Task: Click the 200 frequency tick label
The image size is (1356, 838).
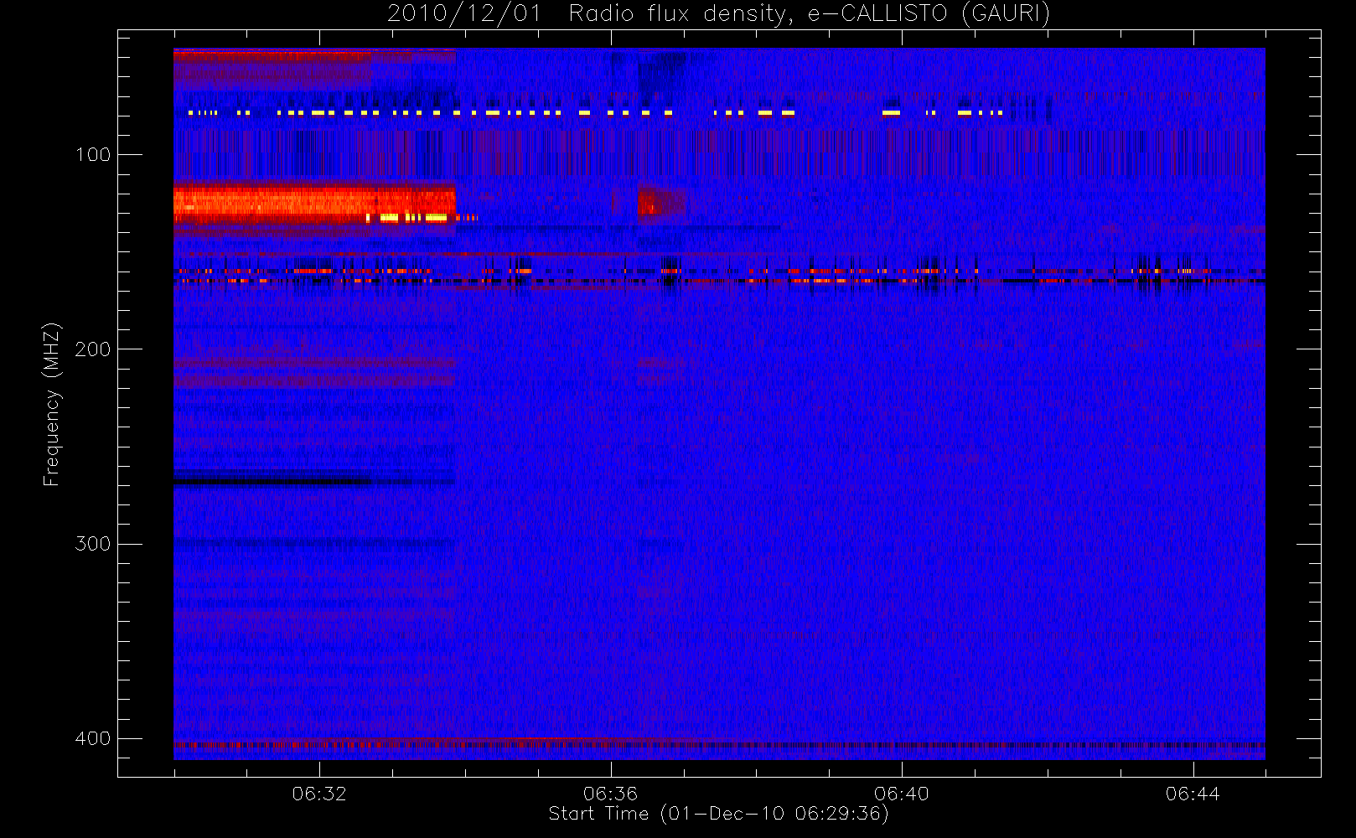Action: coord(92,349)
